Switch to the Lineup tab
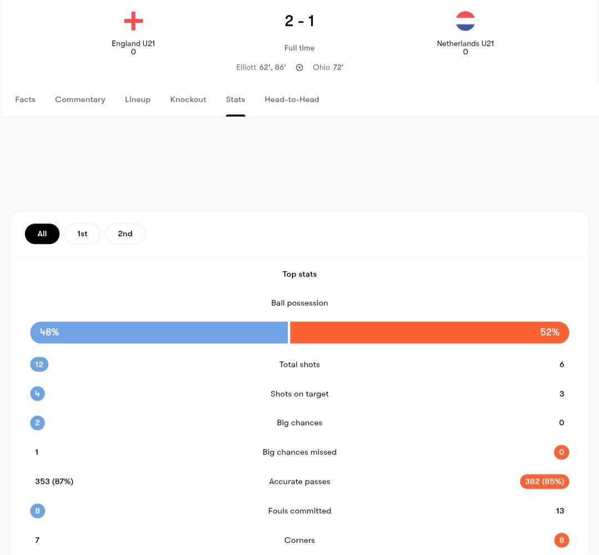This screenshot has width=599, height=555. [x=138, y=100]
